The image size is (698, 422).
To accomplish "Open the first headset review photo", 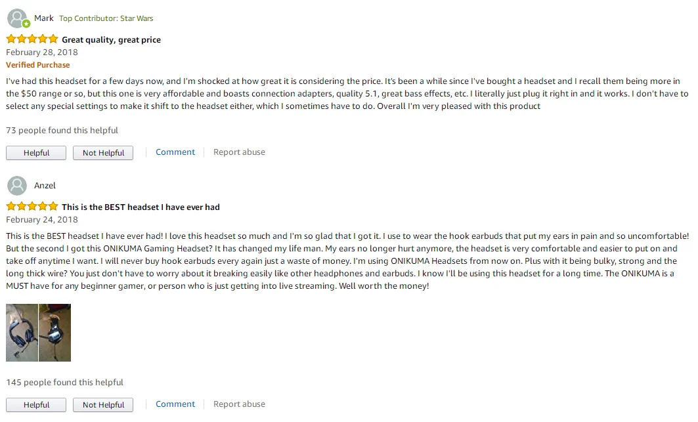I will [22, 333].
